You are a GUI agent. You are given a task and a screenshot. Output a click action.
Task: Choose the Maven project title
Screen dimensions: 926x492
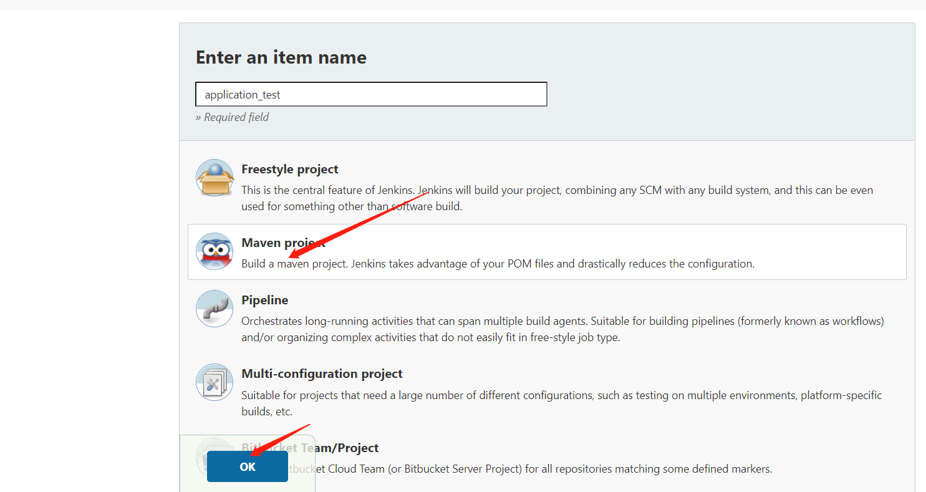point(283,243)
